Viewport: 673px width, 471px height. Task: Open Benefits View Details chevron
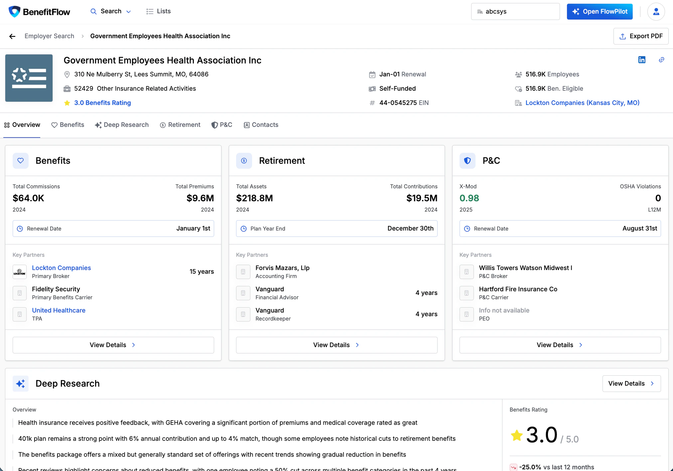[133, 345]
